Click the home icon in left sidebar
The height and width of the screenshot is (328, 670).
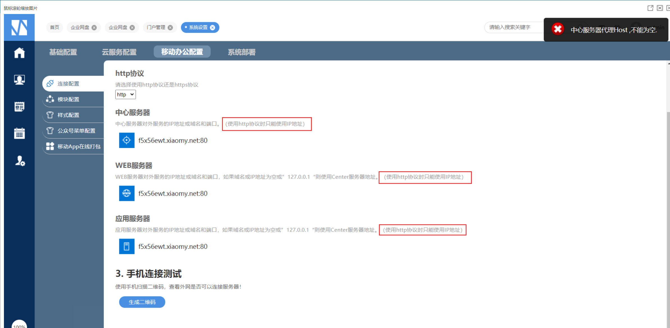click(19, 53)
